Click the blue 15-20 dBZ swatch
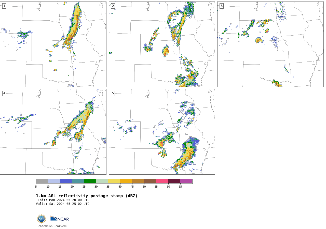The image size is (326, 229). point(66,181)
